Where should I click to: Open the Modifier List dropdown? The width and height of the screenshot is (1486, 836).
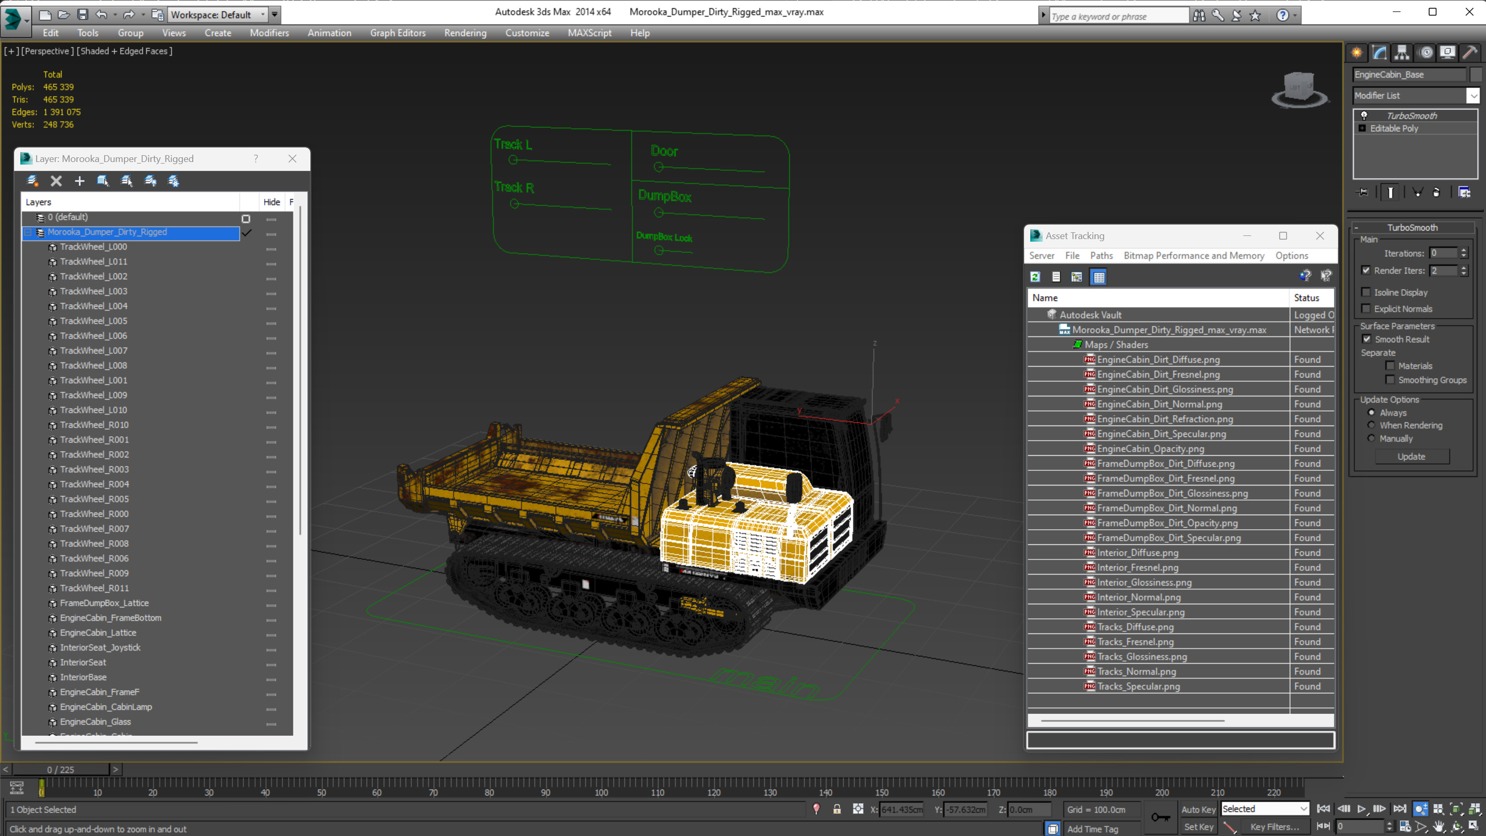pos(1473,95)
